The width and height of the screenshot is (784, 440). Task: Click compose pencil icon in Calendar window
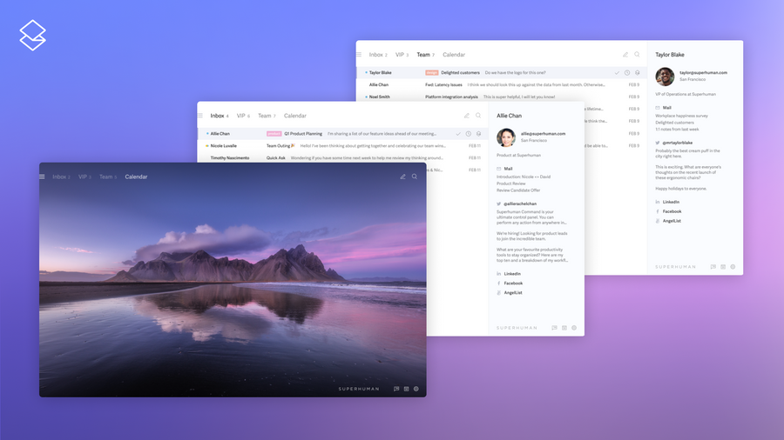(x=402, y=177)
